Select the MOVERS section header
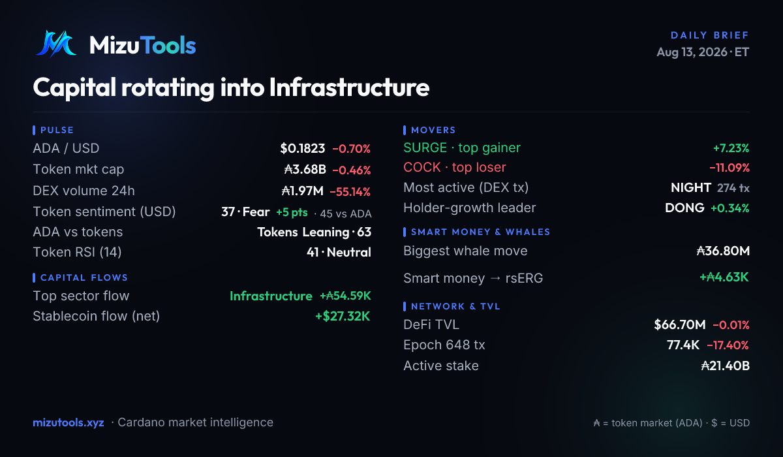The image size is (783, 457). point(433,130)
